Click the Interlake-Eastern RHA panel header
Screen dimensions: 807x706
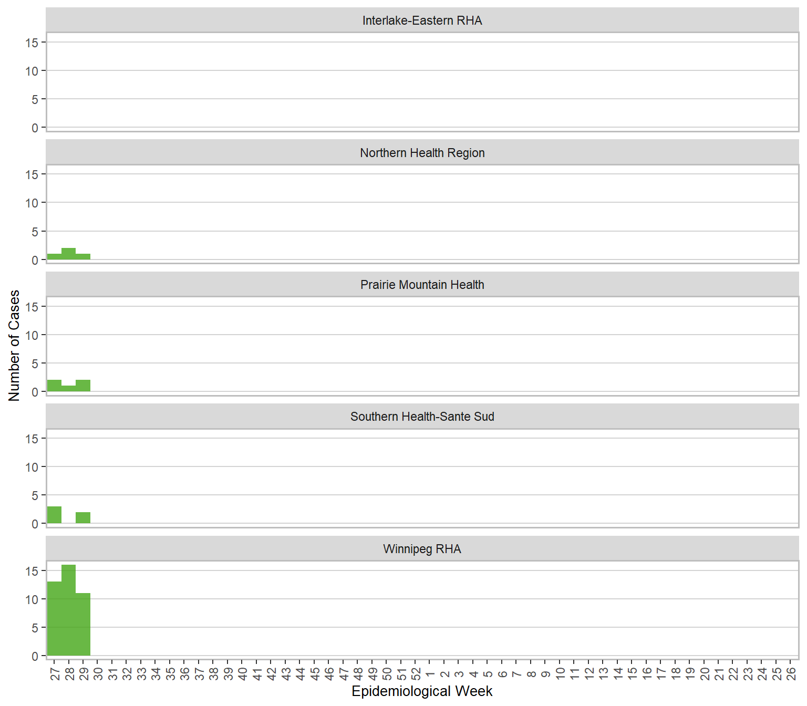click(x=422, y=20)
